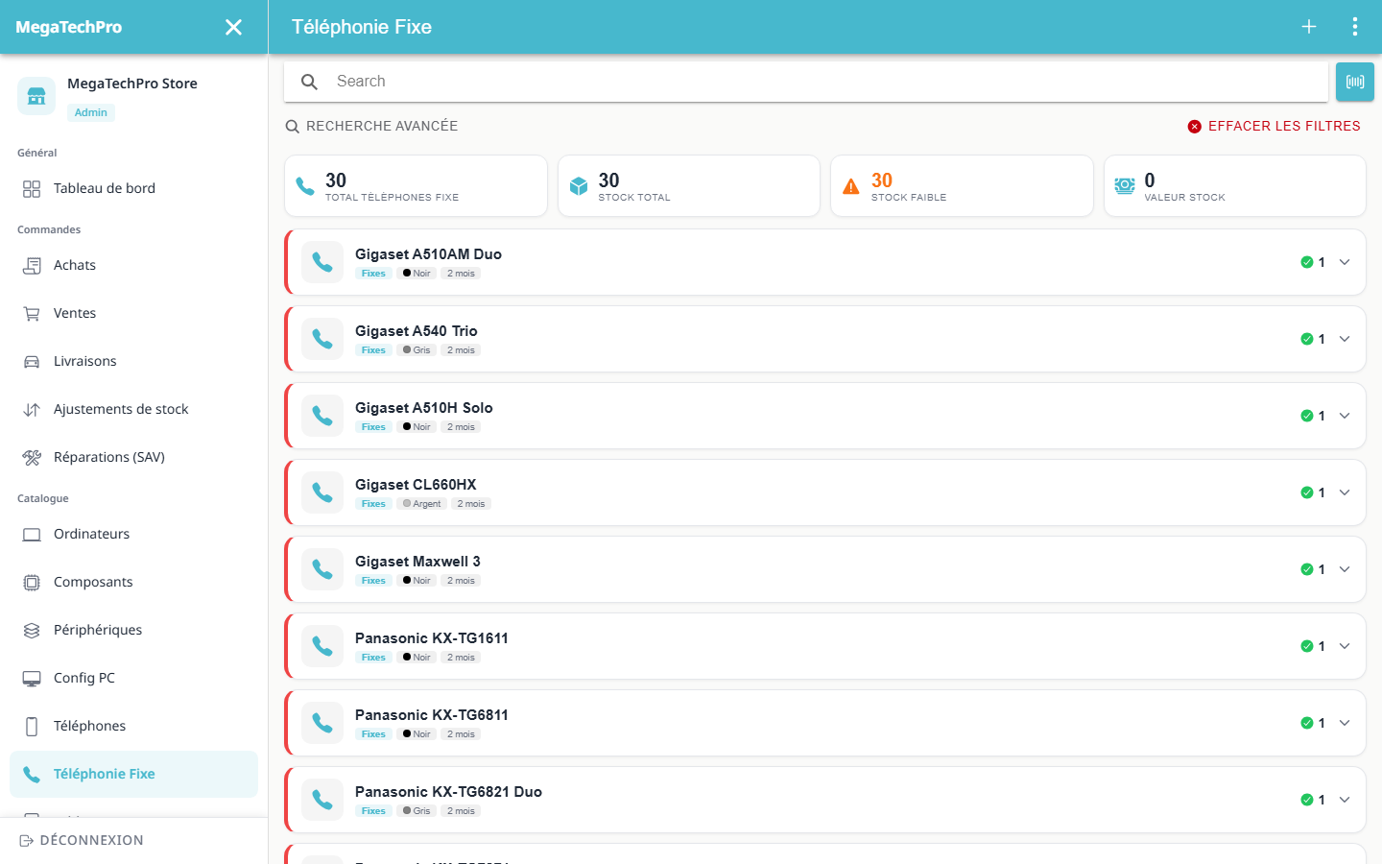Screen dimensions: 1382x864
Task: Click the Argent color tag on Gigaset CL660HX
Action: click(x=421, y=504)
